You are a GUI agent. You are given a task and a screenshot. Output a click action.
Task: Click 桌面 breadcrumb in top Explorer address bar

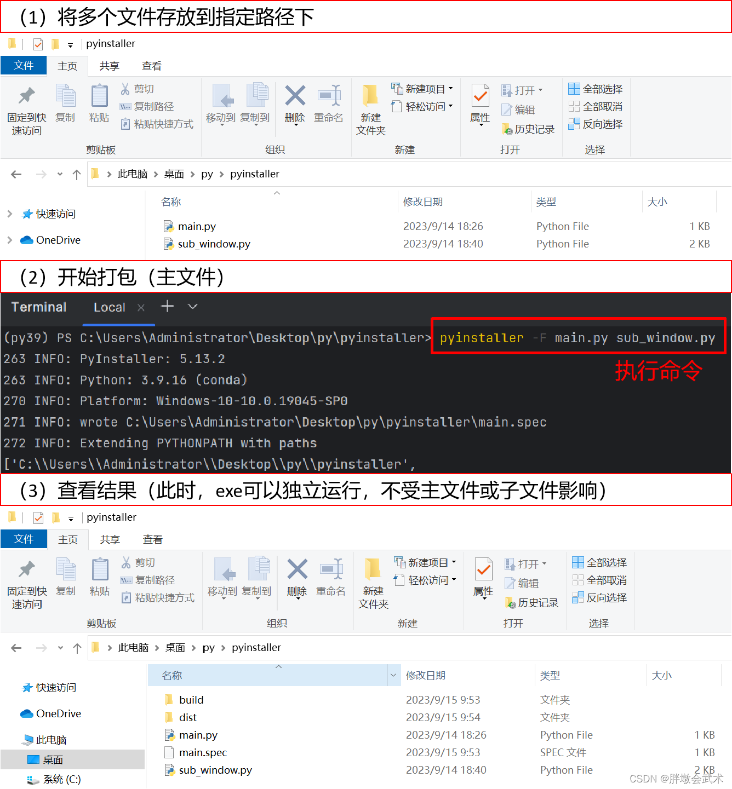(x=174, y=174)
